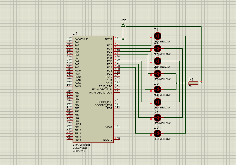
Task: Select the D7 LED symbol
Action: (157, 118)
